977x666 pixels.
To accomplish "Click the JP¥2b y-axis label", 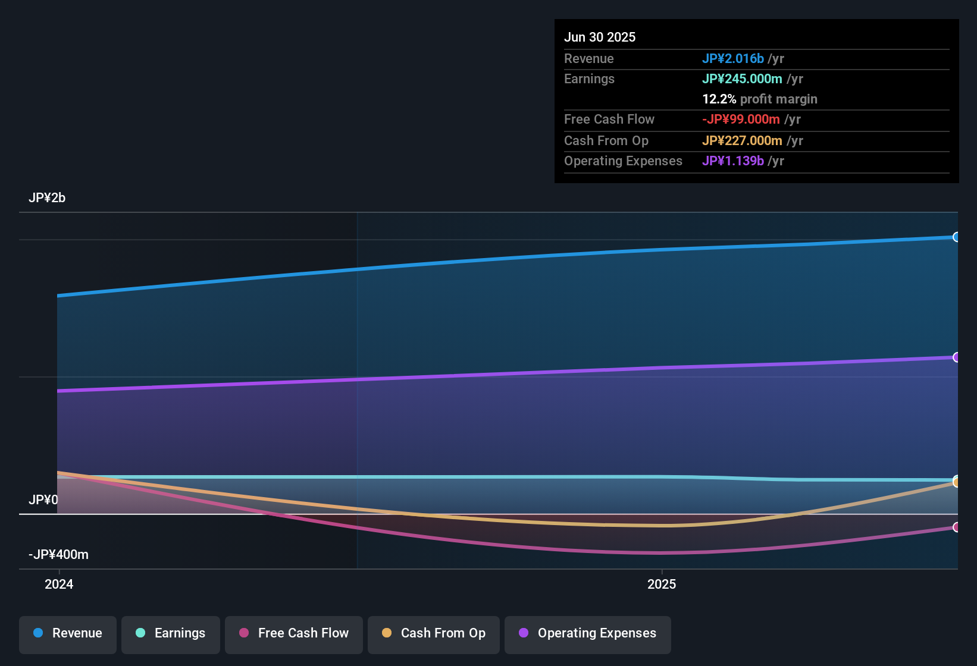I will (47, 198).
